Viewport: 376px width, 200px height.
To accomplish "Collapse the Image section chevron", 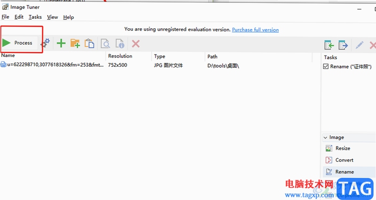I will pos(325,137).
